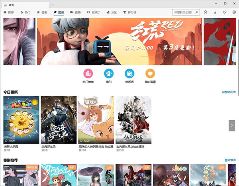The image size is (239, 186).
Task: Go to the 分区 tab
Action: 112,12
